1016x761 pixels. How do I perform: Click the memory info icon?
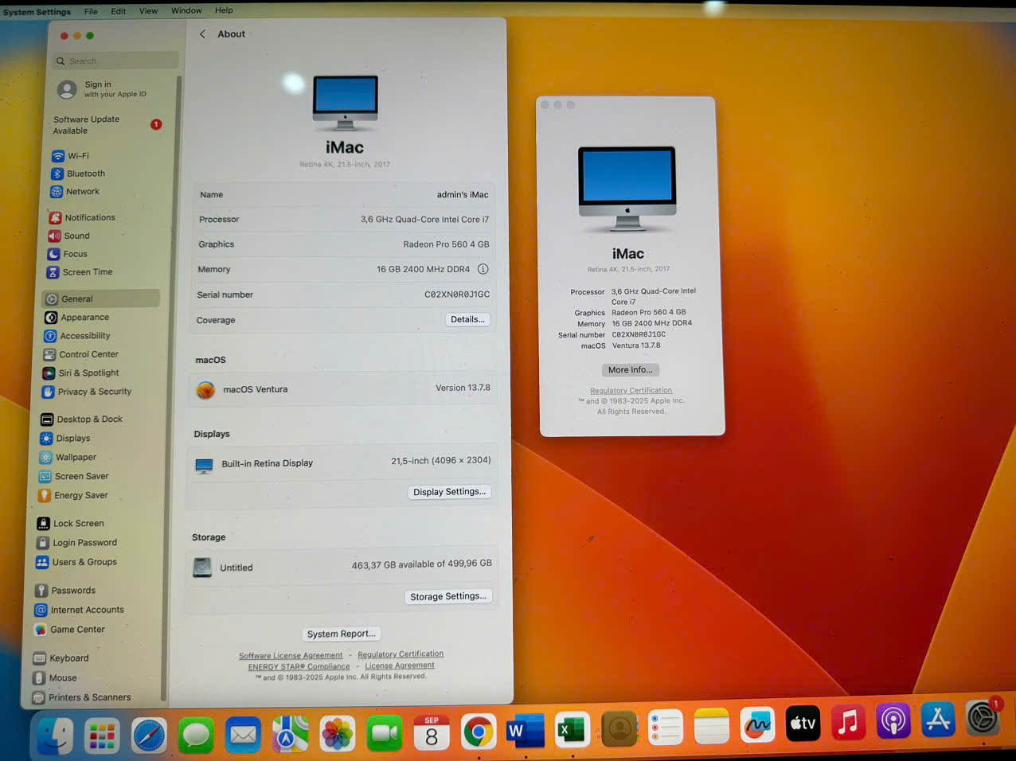click(483, 269)
